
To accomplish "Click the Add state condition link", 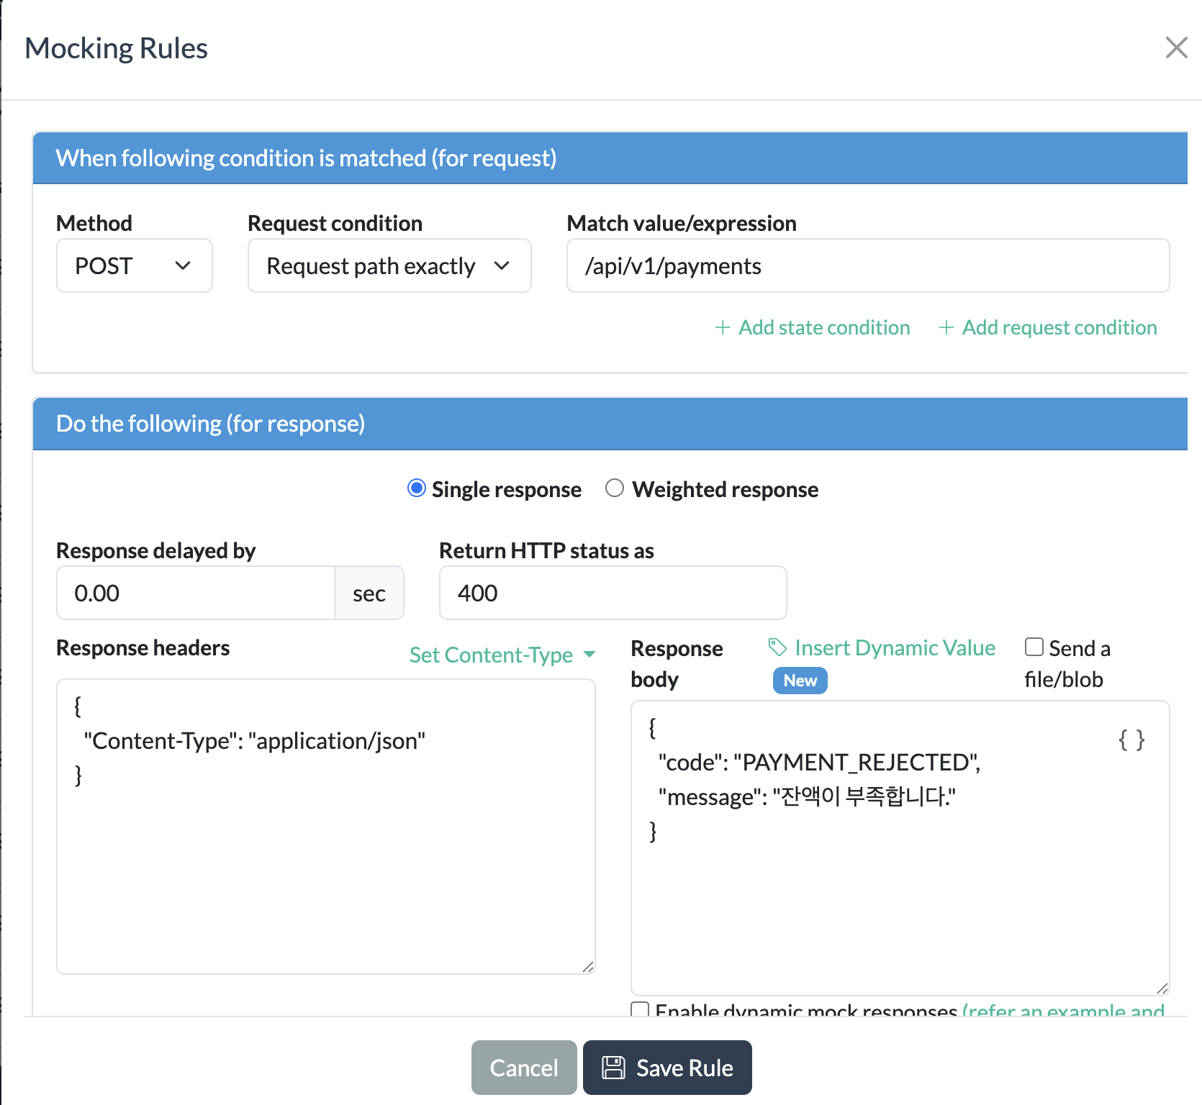I will pos(823,328).
